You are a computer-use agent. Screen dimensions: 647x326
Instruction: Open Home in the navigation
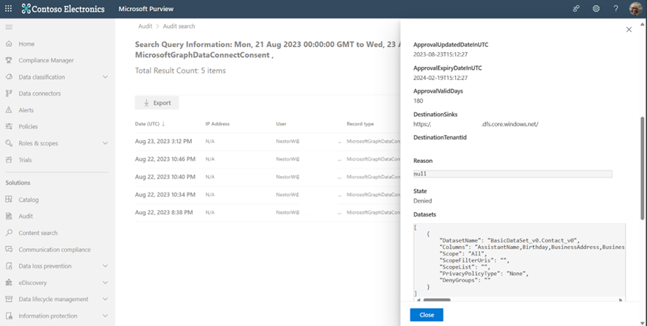click(x=26, y=43)
